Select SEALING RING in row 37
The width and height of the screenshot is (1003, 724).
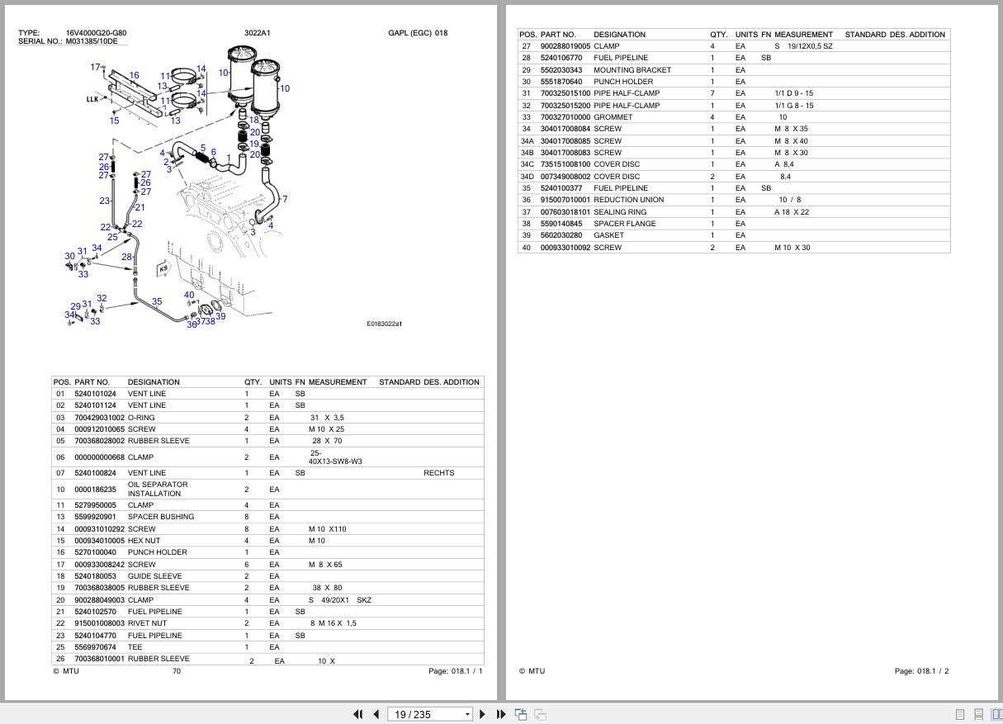(620, 212)
